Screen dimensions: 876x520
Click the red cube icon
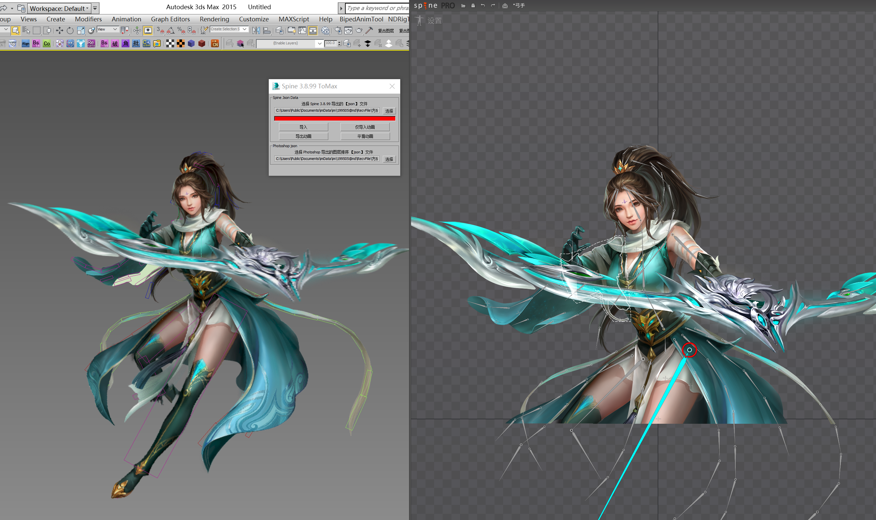[202, 44]
